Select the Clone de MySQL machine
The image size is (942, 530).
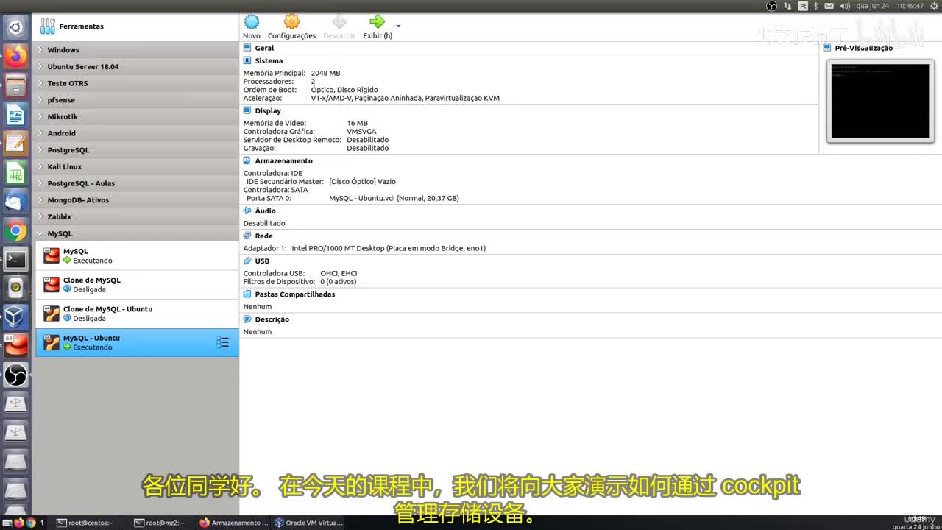click(x=138, y=285)
